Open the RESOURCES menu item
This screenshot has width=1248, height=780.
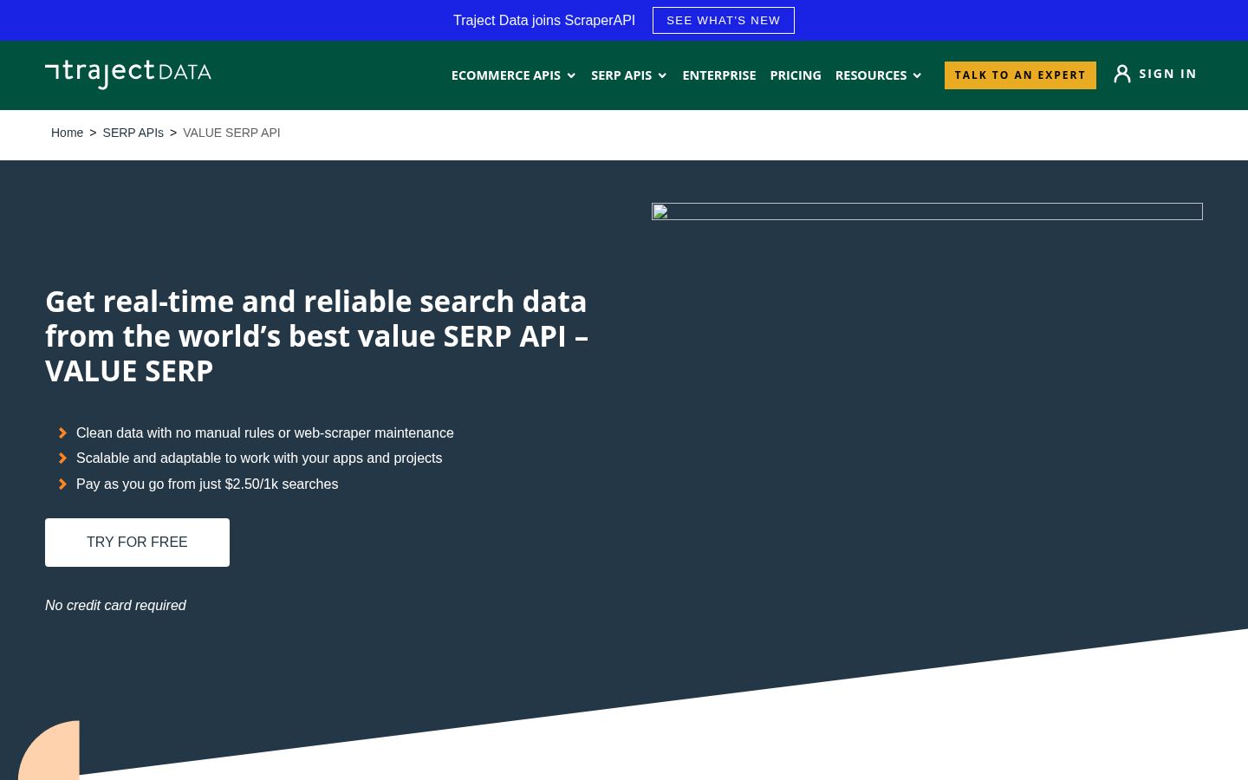pyautogui.click(x=871, y=75)
